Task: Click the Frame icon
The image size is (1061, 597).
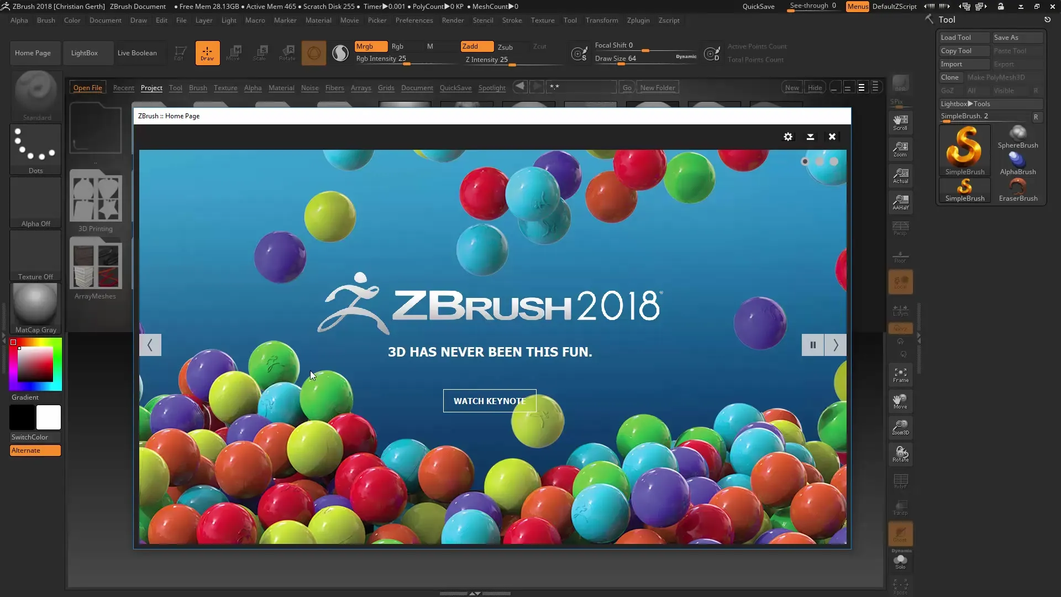Action: click(900, 375)
